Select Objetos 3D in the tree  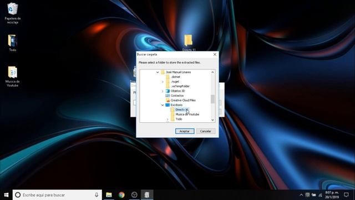177,91
